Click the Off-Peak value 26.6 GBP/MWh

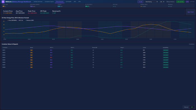point(45,13)
